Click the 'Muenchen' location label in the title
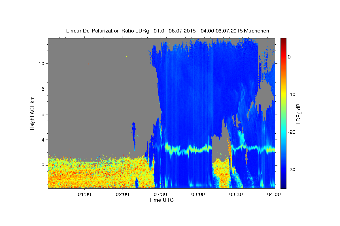The height and width of the screenshot is (226, 340). click(257, 31)
